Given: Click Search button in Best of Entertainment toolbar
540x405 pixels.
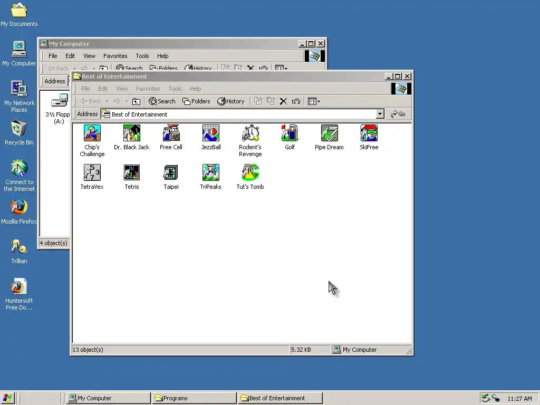Looking at the screenshot, I should coord(162,101).
